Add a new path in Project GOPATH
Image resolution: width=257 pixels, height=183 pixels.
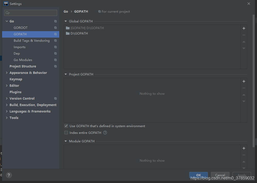pyautogui.click(x=244, y=81)
